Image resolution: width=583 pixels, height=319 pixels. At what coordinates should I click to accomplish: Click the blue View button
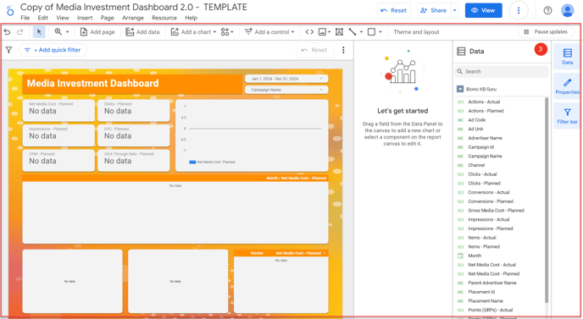483,10
